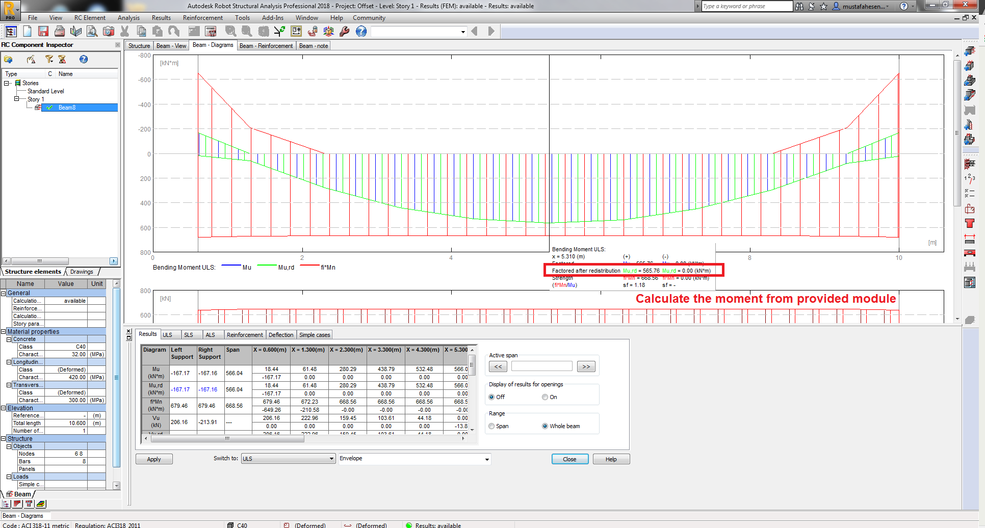The height and width of the screenshot is (528, 985).
Task: Collapse the Stories tree node
Action: (7, 83)
